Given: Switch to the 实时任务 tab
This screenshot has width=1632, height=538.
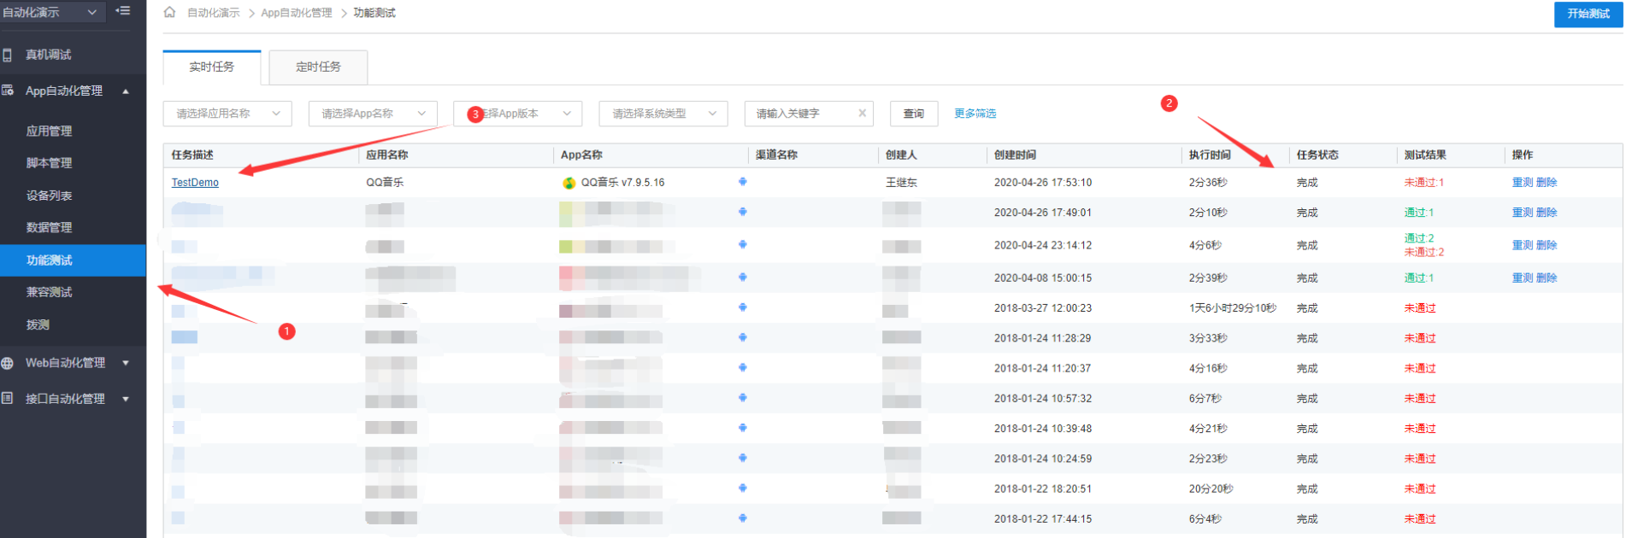Looking at the screenshot, I should pos(212,67).
